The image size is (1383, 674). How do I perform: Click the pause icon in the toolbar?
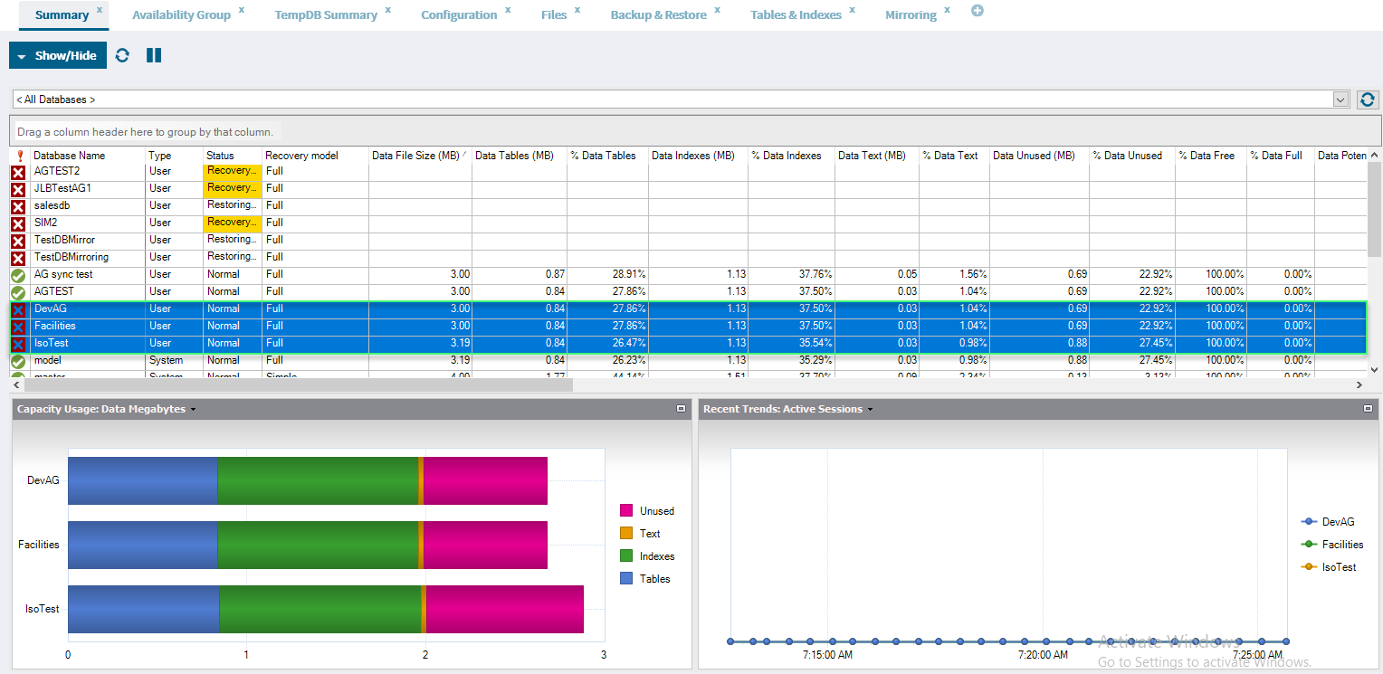pos(154,55)
